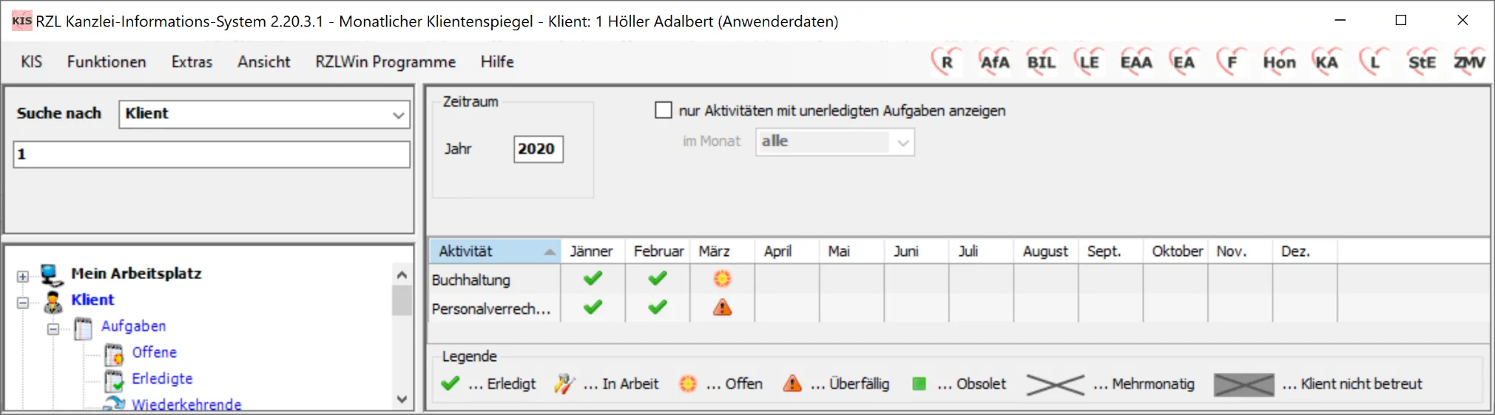This screenshot has width=1495, height=415.
Task: Click the August column header
Action: click(1046, 251)
